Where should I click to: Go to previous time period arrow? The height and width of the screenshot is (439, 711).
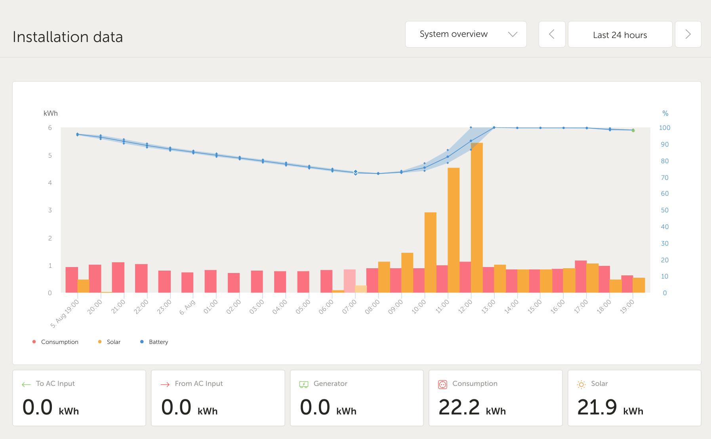click(552, 34)
